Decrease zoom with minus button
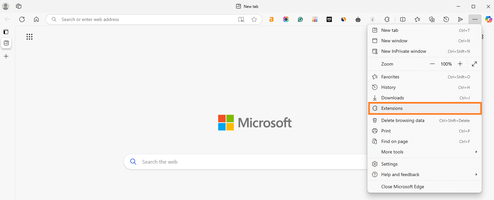The image size is (494, 200). tap(432, 64)
